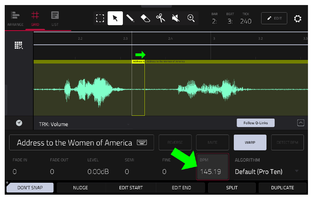Choose the Mute speaker tool
The width and height of the screenshot is (313, 200).
click(176, 18)
